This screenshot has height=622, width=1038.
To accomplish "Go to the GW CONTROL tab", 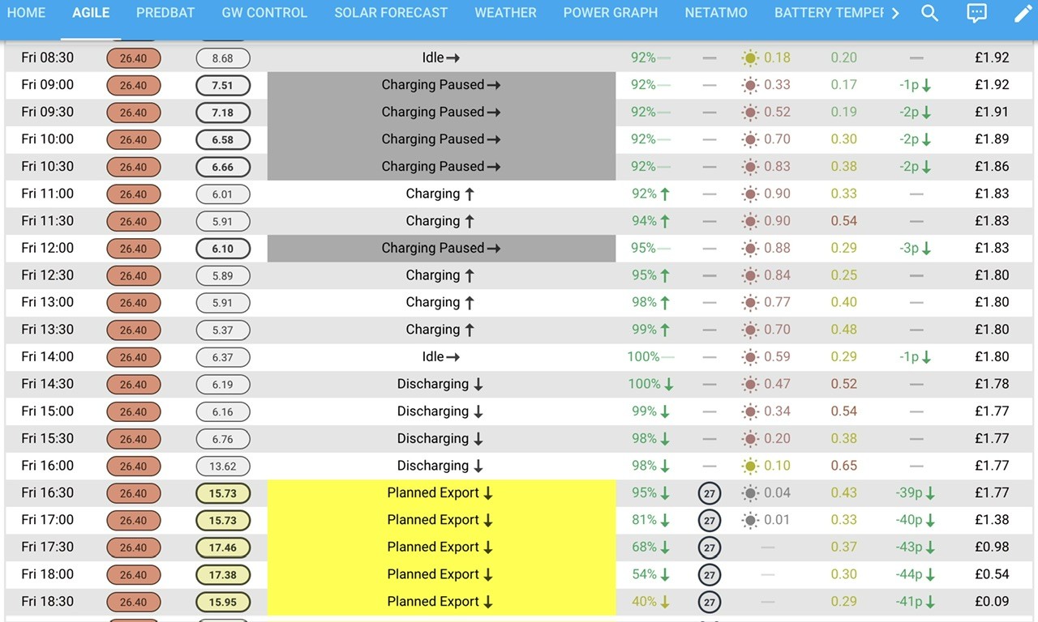I will point(264,13).
